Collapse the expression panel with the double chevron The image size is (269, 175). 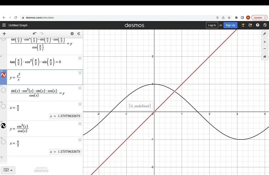pyautogui.click(x=79, y=34)
